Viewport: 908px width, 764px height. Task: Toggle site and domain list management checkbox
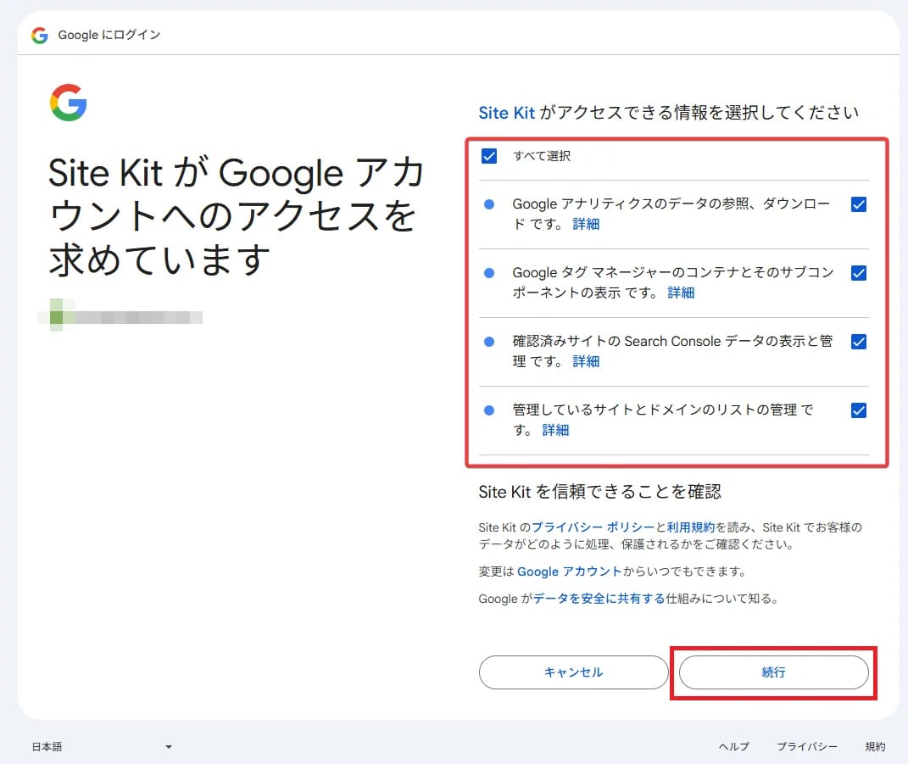pyautogui.click(x=858, y=410)
